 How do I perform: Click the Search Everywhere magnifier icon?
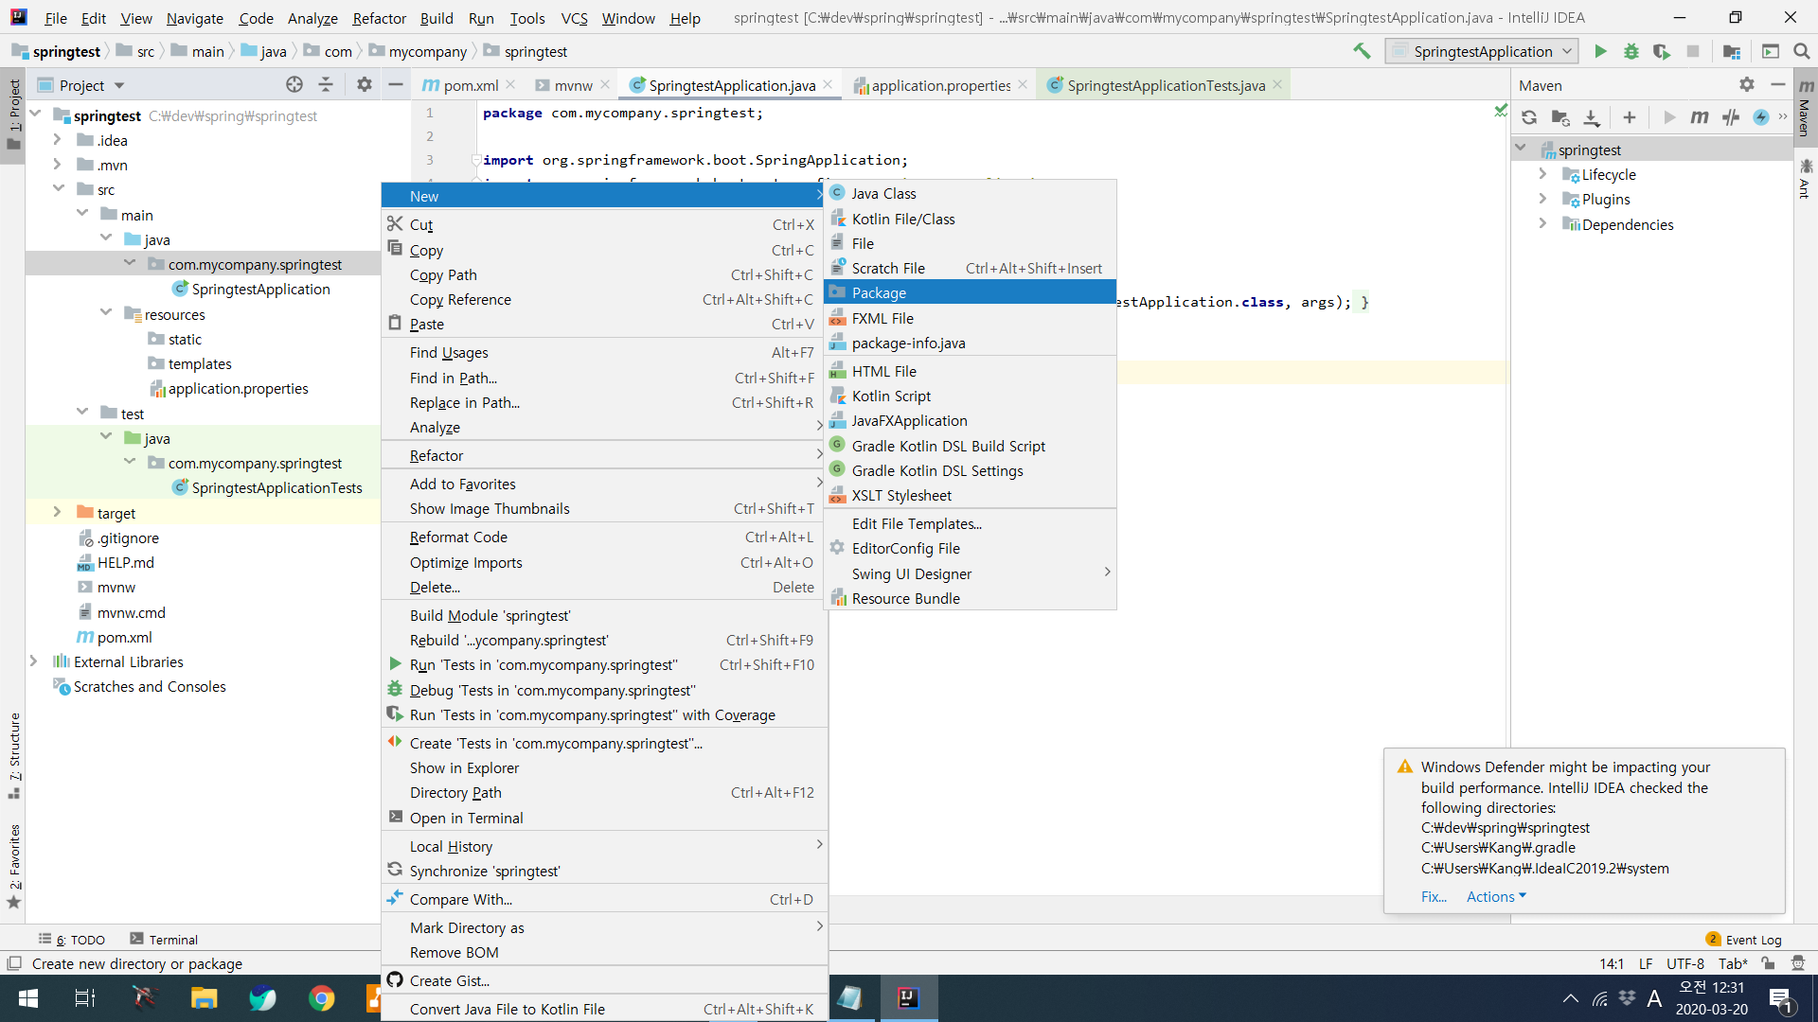(x=1801, y=51)
